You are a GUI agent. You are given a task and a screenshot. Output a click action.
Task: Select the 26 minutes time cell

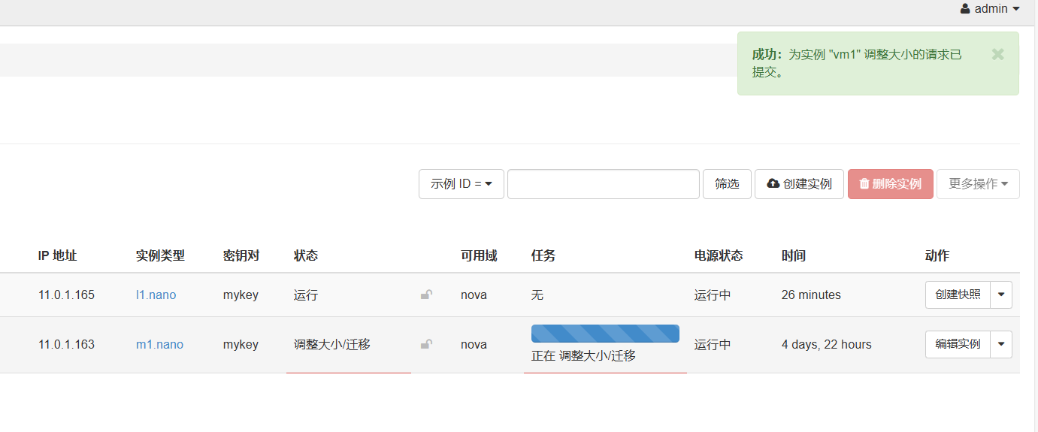(811, 295)
